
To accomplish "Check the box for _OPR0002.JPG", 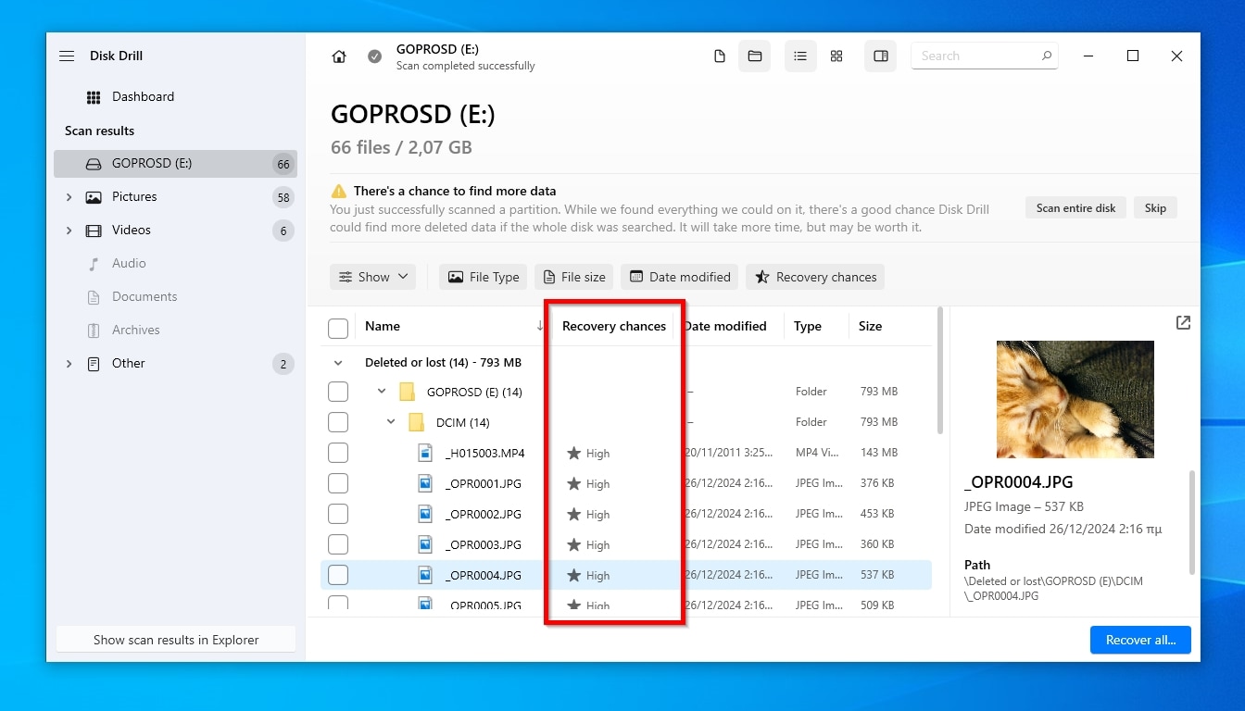I will (x=338, y=514).
